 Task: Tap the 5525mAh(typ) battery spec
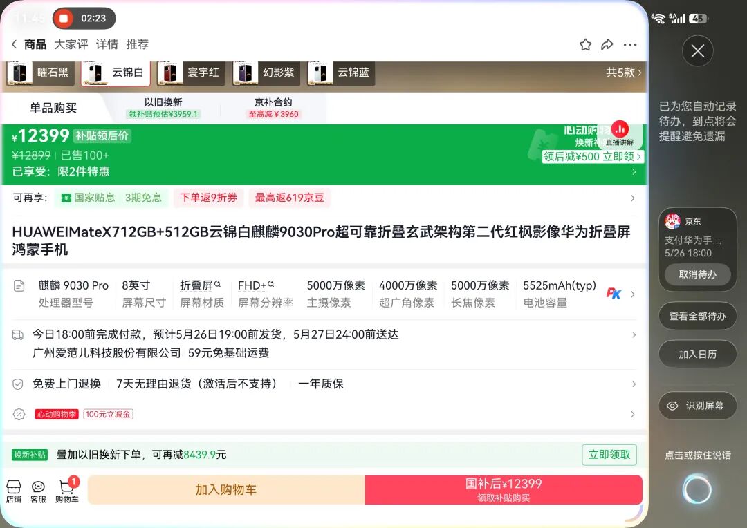pos(560,294)
